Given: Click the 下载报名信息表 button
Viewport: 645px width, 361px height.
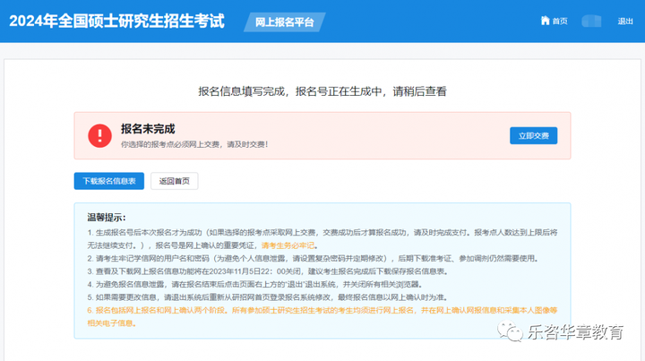Looking at the screenshot, I should [x=108, y=181].
